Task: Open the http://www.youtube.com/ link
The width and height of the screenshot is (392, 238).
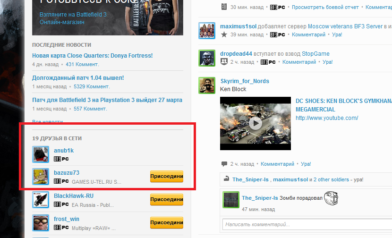Action: point(327,118)
